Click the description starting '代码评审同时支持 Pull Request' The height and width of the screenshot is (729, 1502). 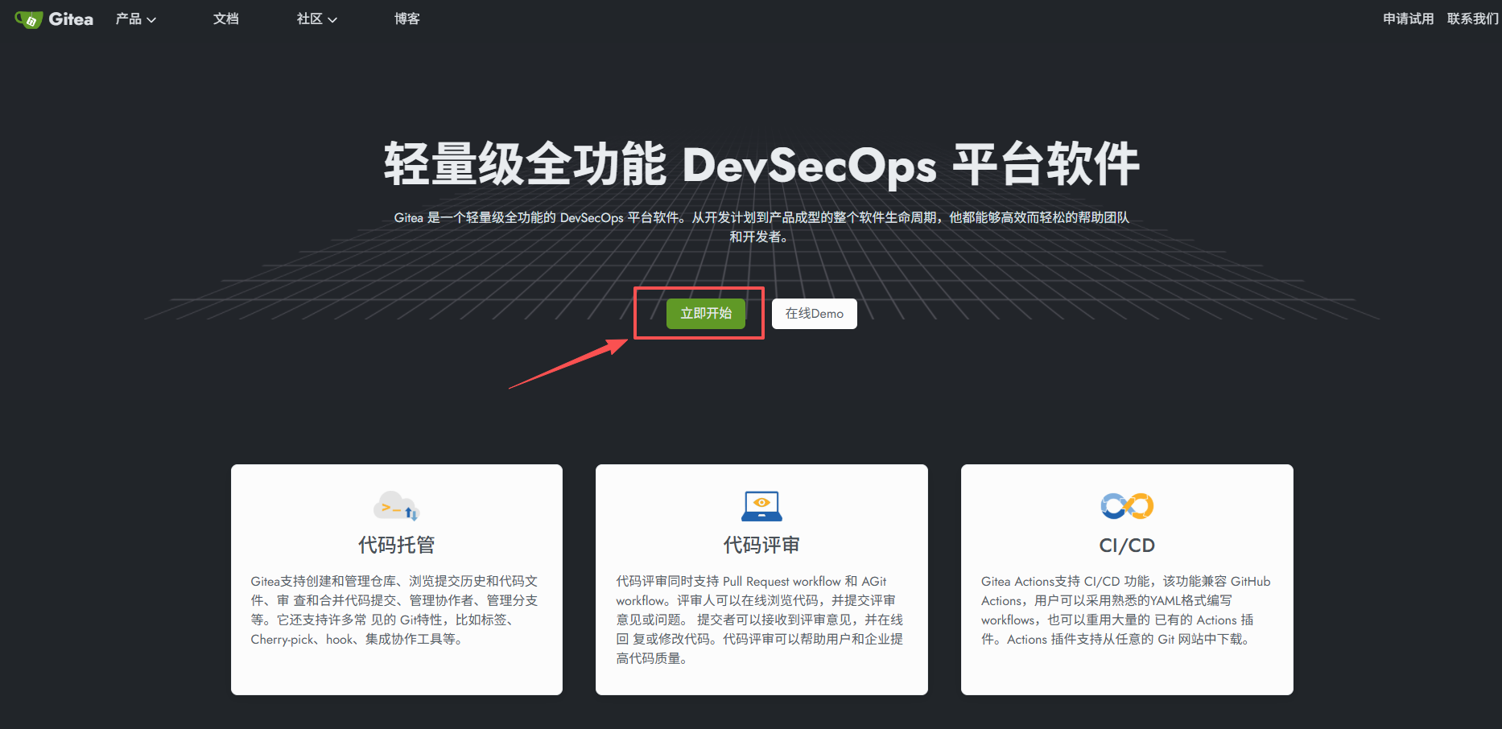760,620
